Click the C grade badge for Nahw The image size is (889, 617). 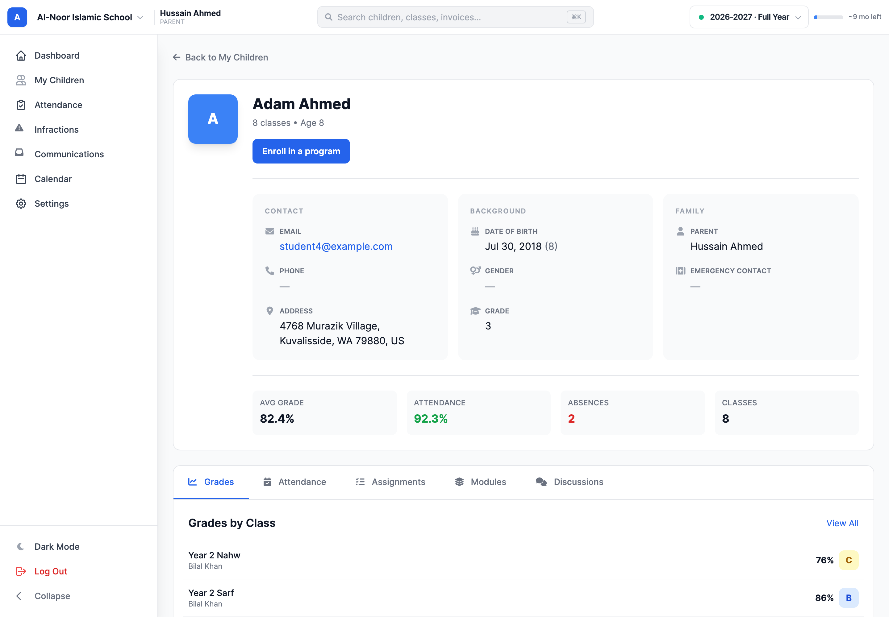click(x=848, y=560)
